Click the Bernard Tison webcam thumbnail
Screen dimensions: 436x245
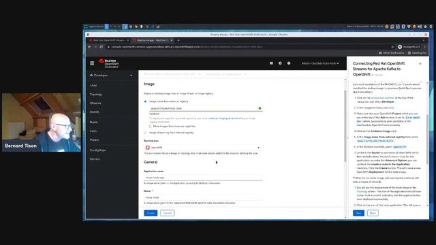pos(42,122)
